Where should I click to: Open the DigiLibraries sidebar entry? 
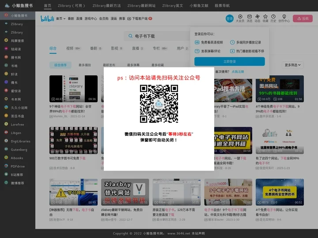[18, 141]
